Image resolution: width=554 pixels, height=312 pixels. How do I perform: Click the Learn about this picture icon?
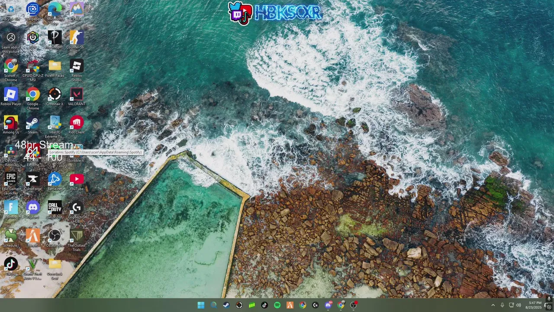tap(11, 42)
